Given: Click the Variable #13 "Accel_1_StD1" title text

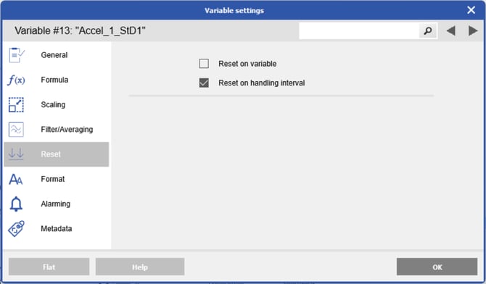Looking at the screenshot, I should point(80,30).
